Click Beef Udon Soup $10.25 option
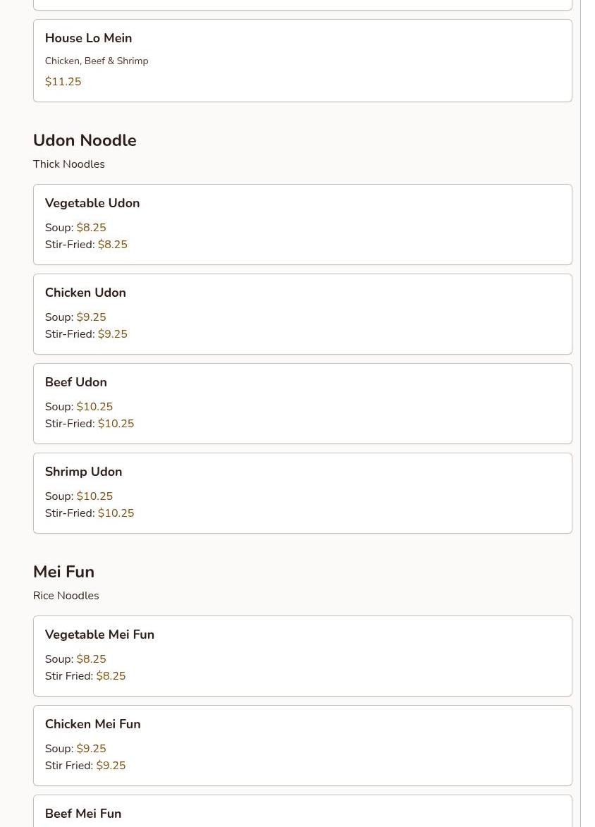This screenshot has height=827, width=595. point(94,407)
